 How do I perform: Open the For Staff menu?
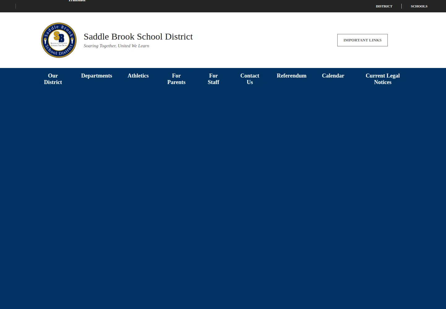[x=213, y=79]
